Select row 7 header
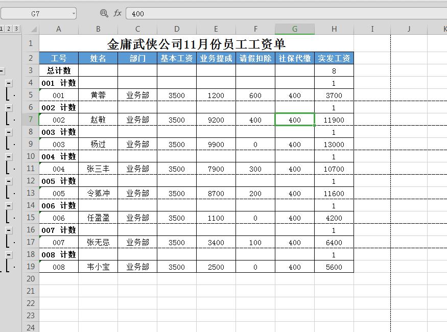447x332 pixels. (31, 120)
